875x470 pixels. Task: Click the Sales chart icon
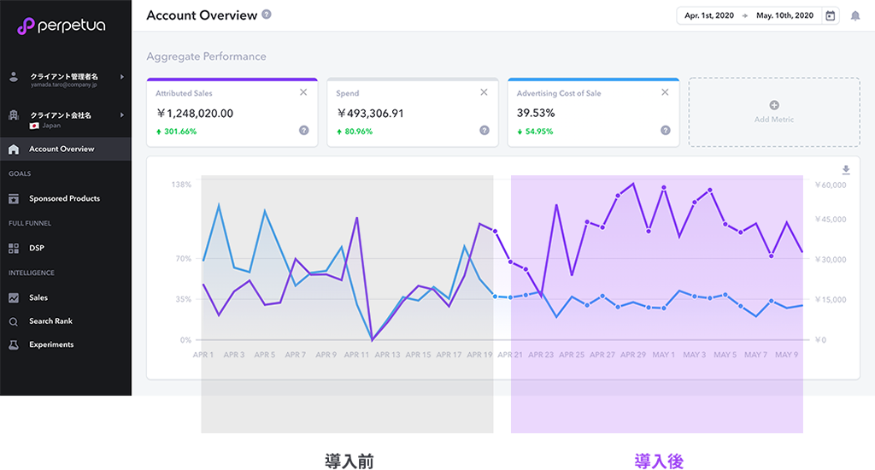pyautogui.click(x=14, y=298)
